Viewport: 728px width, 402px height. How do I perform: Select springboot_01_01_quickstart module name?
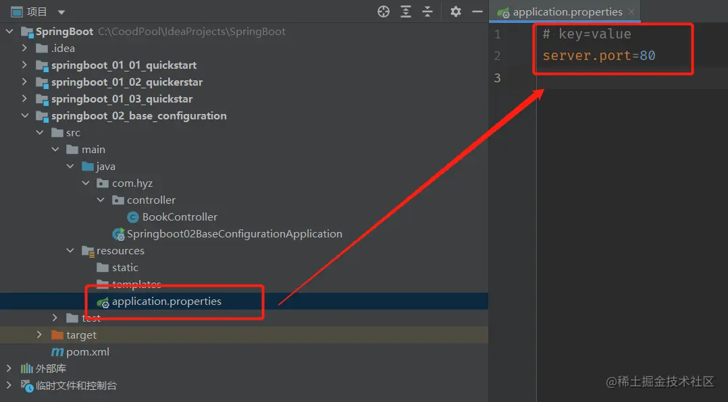124,65
